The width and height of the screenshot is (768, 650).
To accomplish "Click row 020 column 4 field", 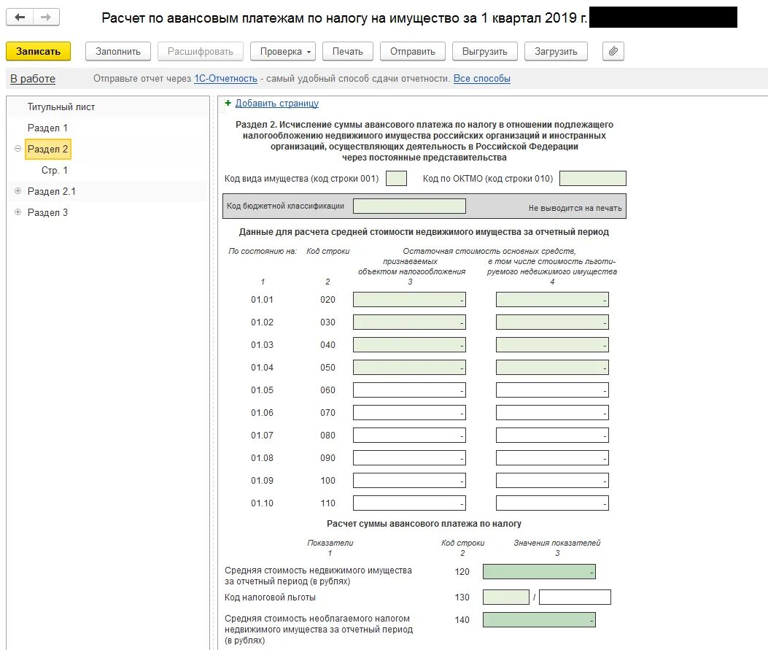I will 553,299.
